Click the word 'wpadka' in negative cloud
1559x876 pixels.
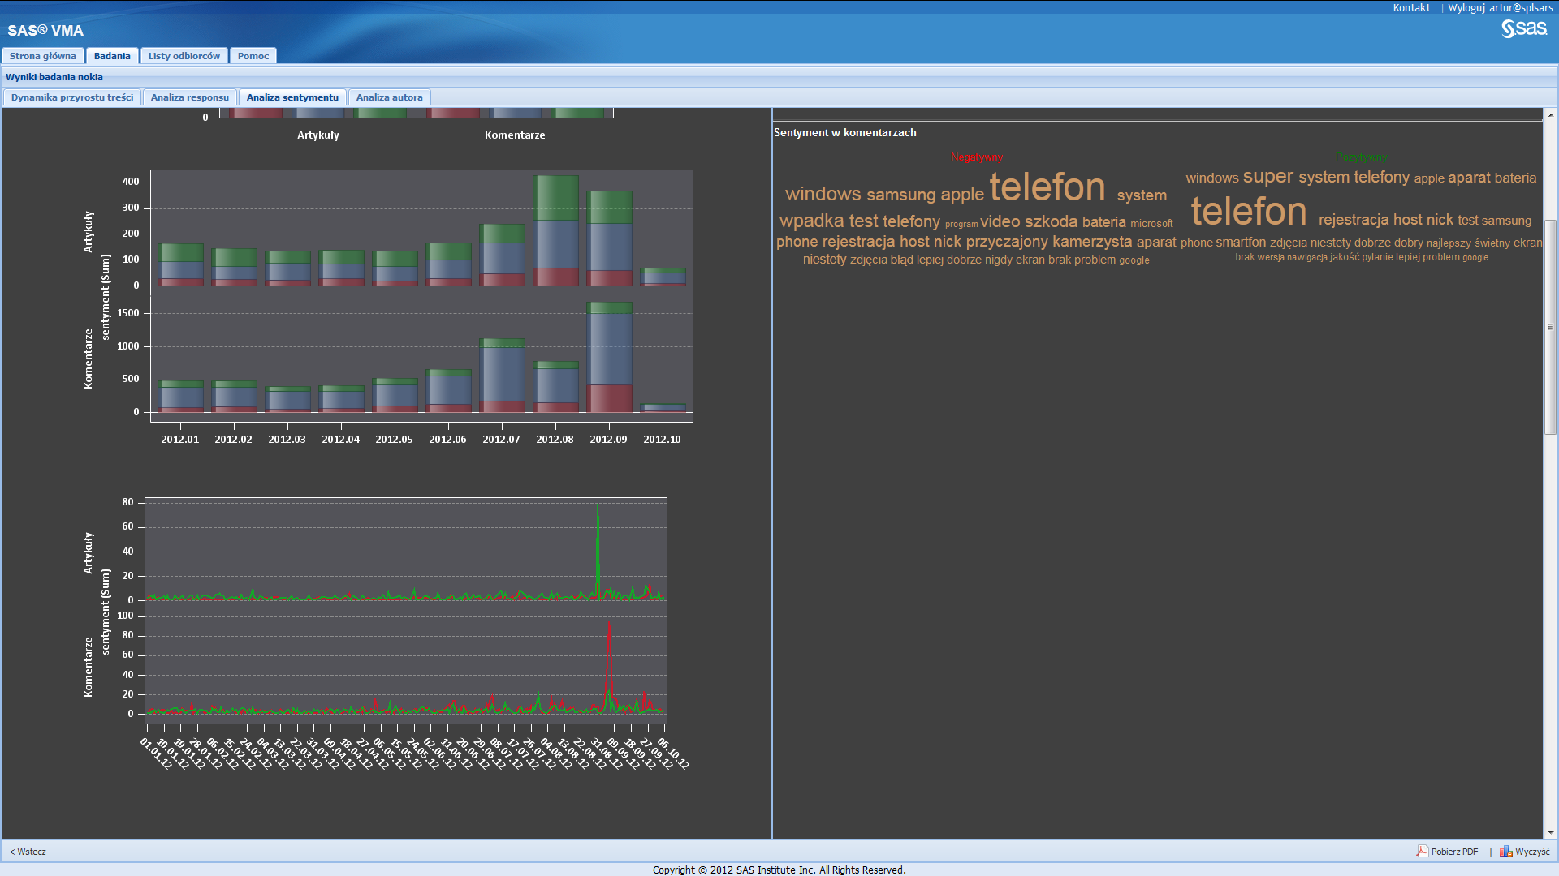pos(812,221)
